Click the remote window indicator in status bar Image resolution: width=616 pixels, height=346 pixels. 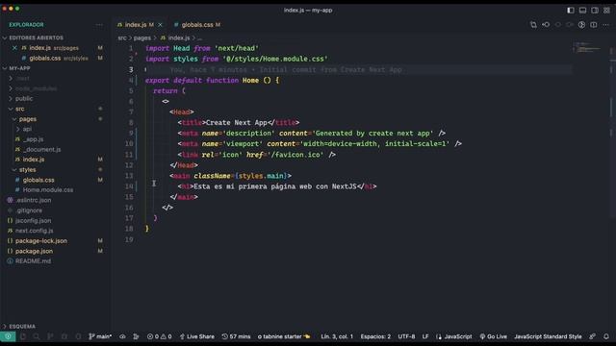(8, 336)
